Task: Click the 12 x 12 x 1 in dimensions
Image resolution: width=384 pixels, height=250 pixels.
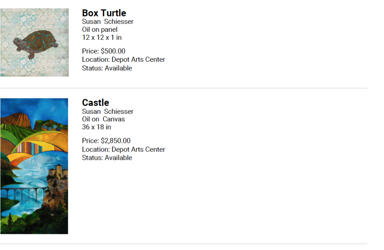Action: click(x=102, y=37)
